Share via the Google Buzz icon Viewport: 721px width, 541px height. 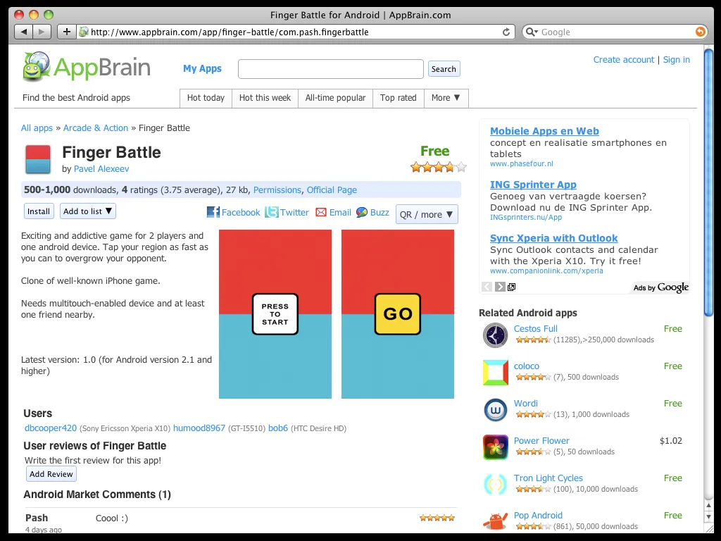click(x=362, y=212)
